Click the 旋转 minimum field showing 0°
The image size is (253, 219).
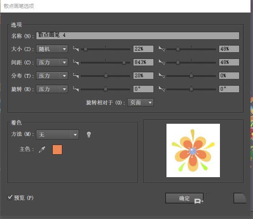pyautogui.click(x=143, y=89)
